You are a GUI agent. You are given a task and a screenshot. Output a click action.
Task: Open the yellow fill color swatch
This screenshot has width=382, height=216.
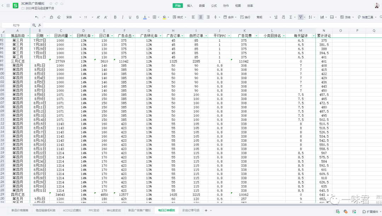coord(164,17)
